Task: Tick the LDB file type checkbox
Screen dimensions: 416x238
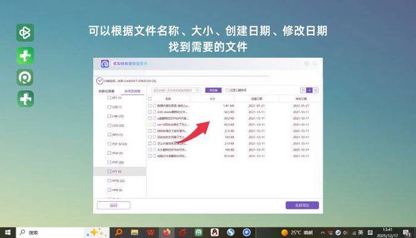Action: (x=109, y=107)
